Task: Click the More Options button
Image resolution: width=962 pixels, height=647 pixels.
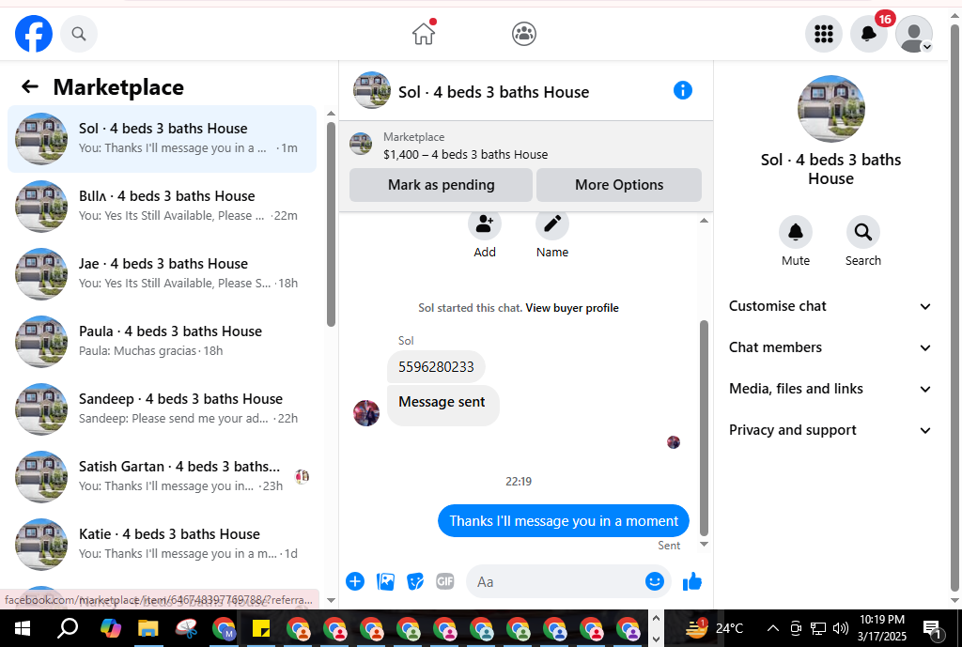Action: pyautogui.click(x=619, y=185)
